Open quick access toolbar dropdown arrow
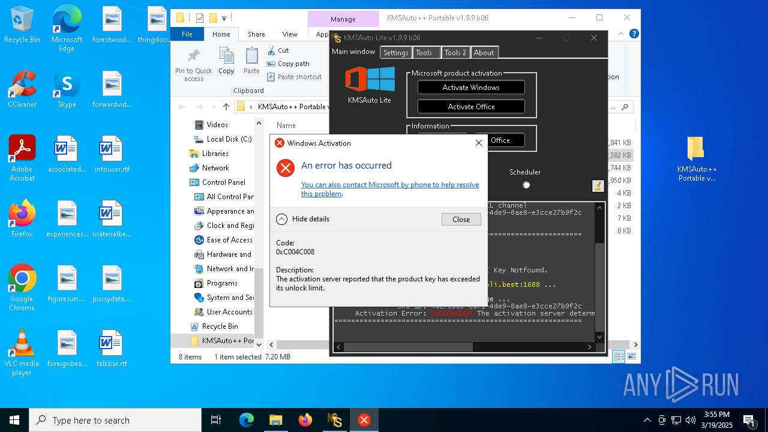Viewport: 768px width, 432px height. point(224,18)
